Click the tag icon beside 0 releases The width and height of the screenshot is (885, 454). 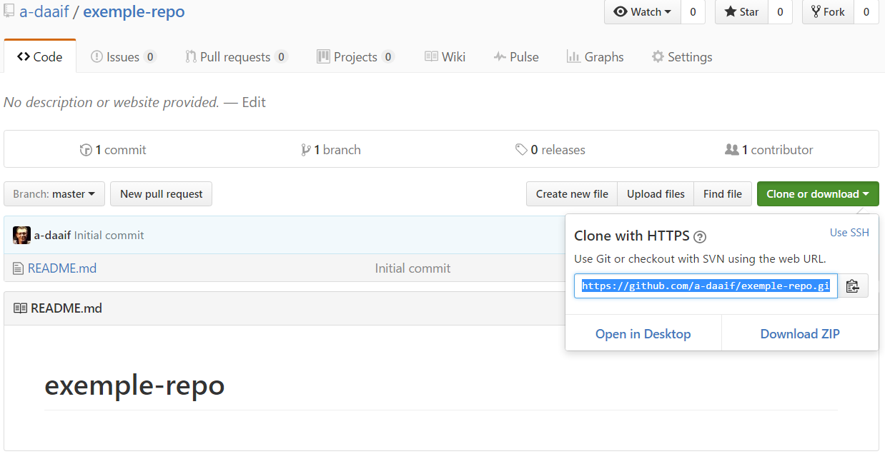(x=521, y=150)
